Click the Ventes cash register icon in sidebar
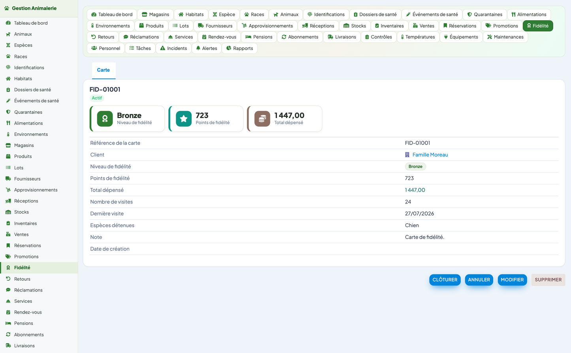 point(8,234)
